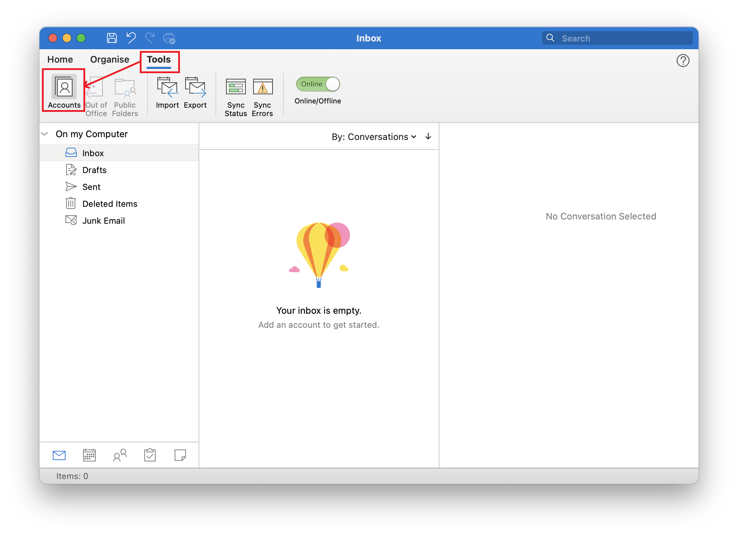
Task: Open the Junk Email folder
Action: pyautogui.click(x=104, y=220)
